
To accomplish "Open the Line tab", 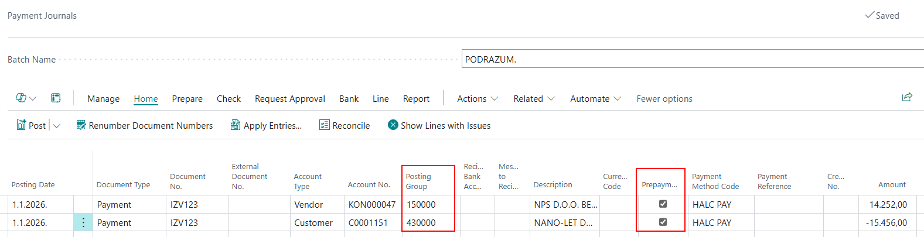I will pyautogui.click(x=381, y=99).
